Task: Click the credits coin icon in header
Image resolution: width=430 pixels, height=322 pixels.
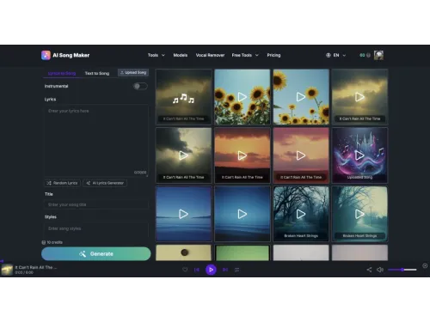Action: pos(368,55)
